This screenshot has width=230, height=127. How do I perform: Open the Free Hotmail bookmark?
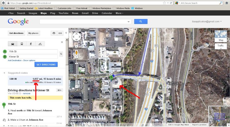80,8
